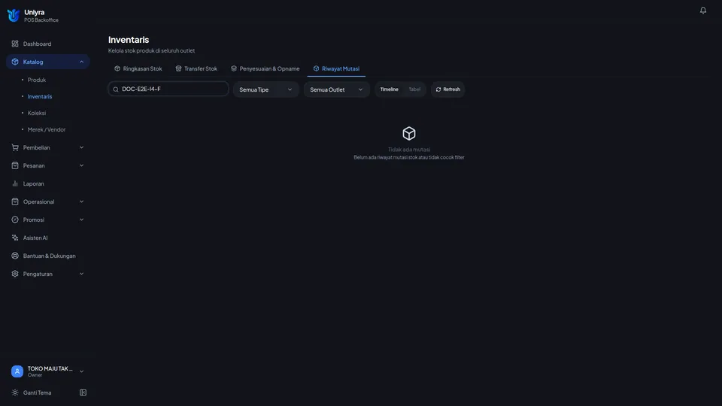The height and width of the screenshot is (406, 722).
Task: Switch to Tabel view
Action: click(414, 89)
